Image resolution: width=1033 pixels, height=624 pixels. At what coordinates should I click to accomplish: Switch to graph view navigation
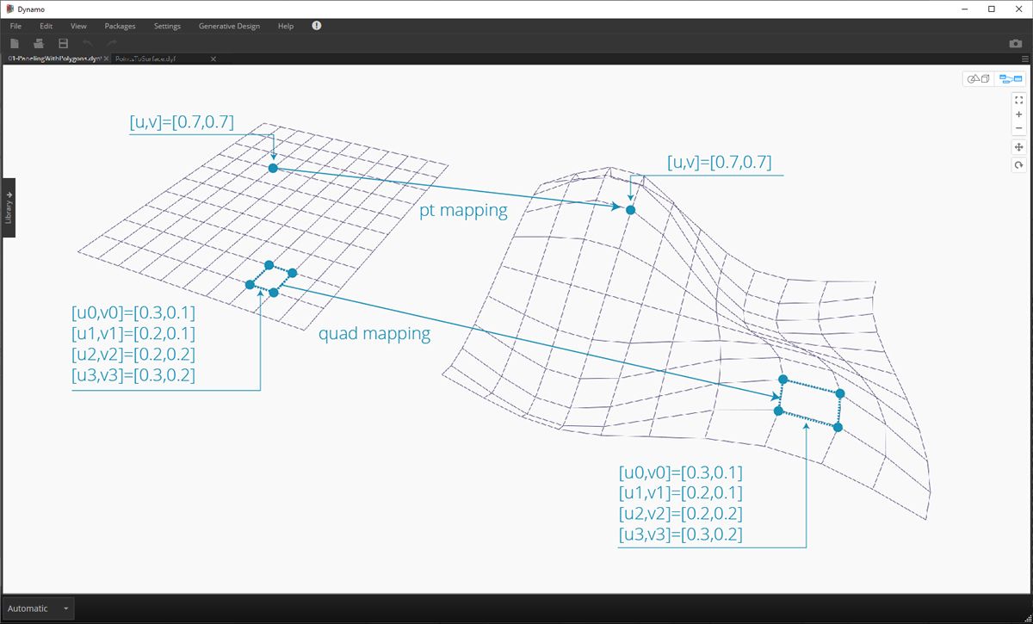click(x=1010, y=78)
